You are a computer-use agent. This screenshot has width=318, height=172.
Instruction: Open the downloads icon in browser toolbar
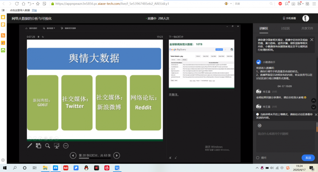tap(293, 4)
